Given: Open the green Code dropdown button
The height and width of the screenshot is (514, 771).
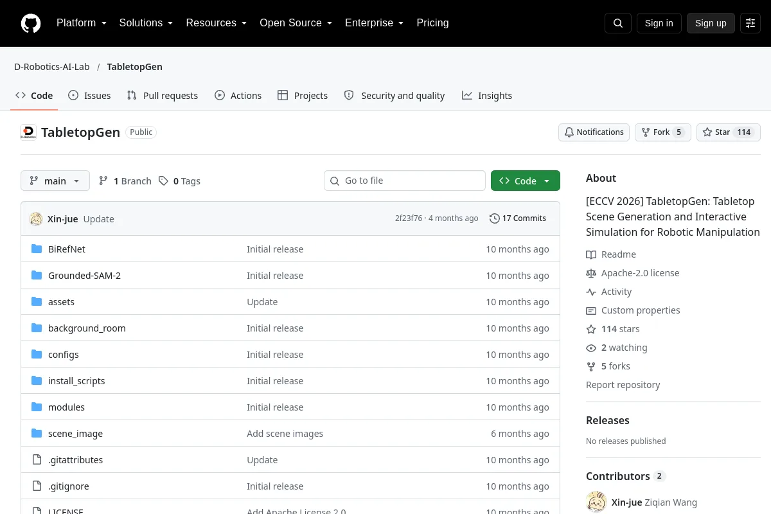Looking at the screenshot, I should [x=526, y=181].
